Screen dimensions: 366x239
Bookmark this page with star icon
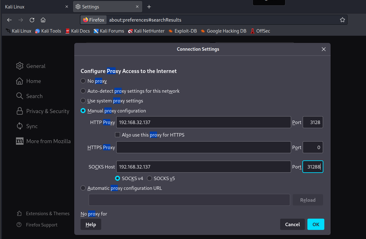point(342,20)
